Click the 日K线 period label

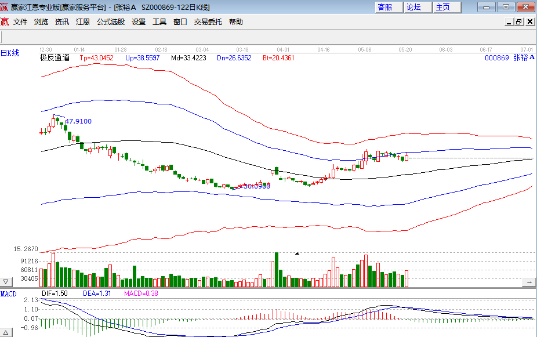10,53
